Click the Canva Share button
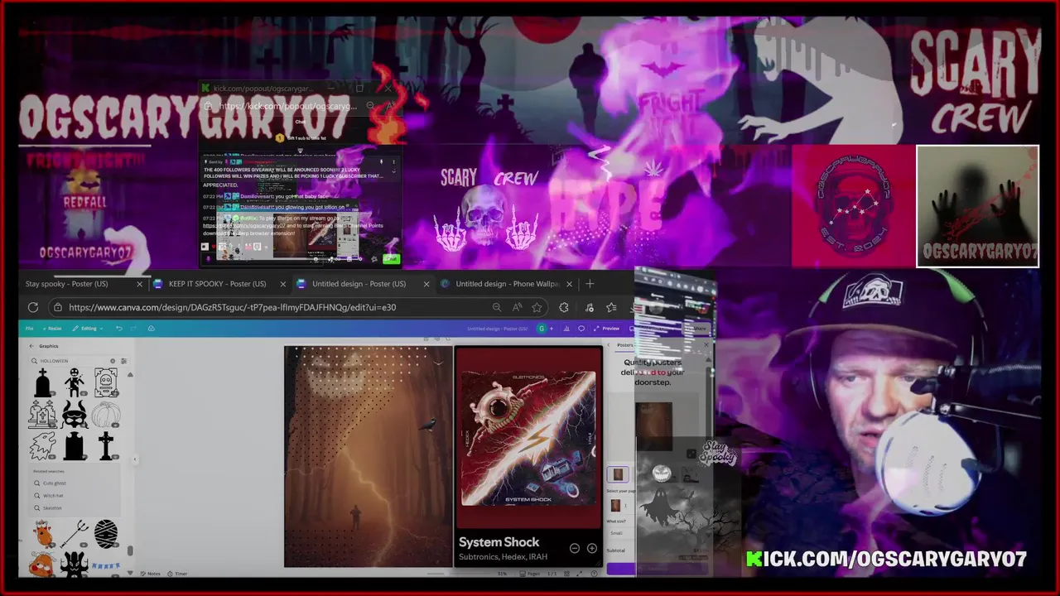Image resolution: width=1060 pixels, height=596 pixels. [697, 329]
